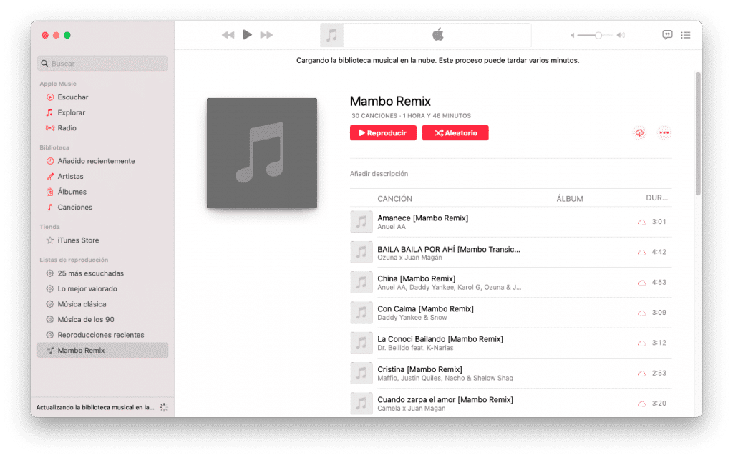Viewport: 733px width, 458px height.
Task: Shuffle playlist with the Aleatorio button
Action: [455, 132]
